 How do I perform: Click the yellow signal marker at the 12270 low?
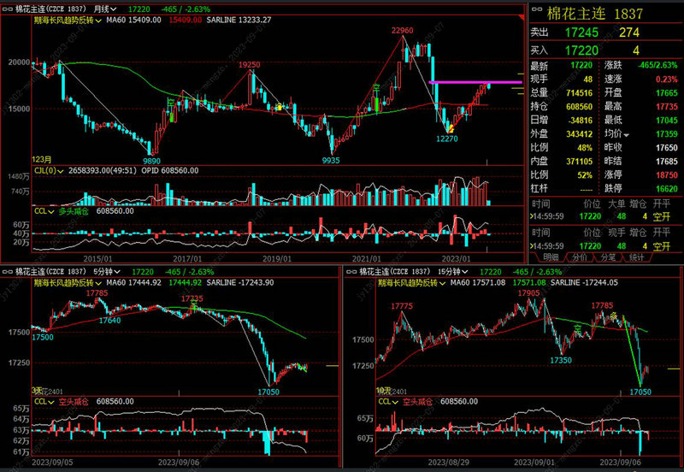click(x=451, y=127)
